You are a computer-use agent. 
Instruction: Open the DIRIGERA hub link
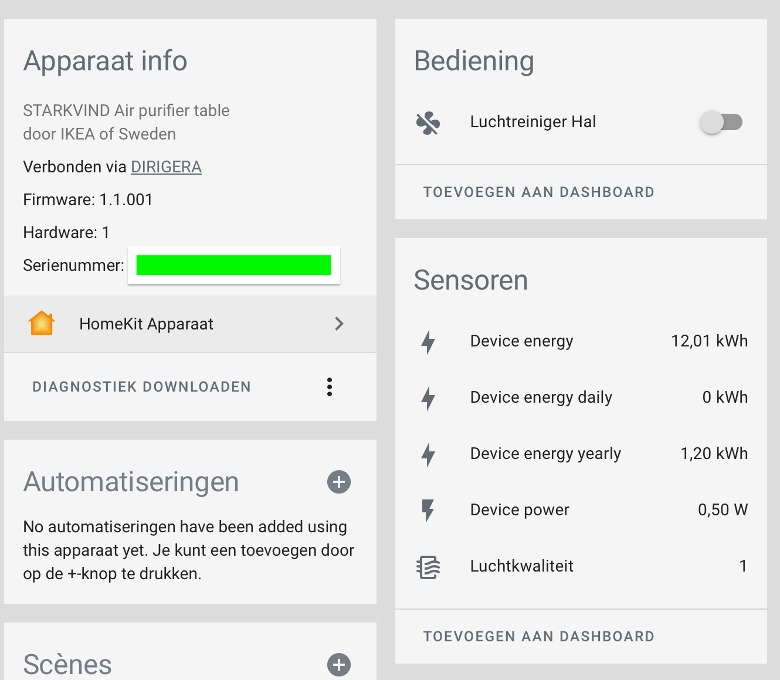tap(166, 167)
